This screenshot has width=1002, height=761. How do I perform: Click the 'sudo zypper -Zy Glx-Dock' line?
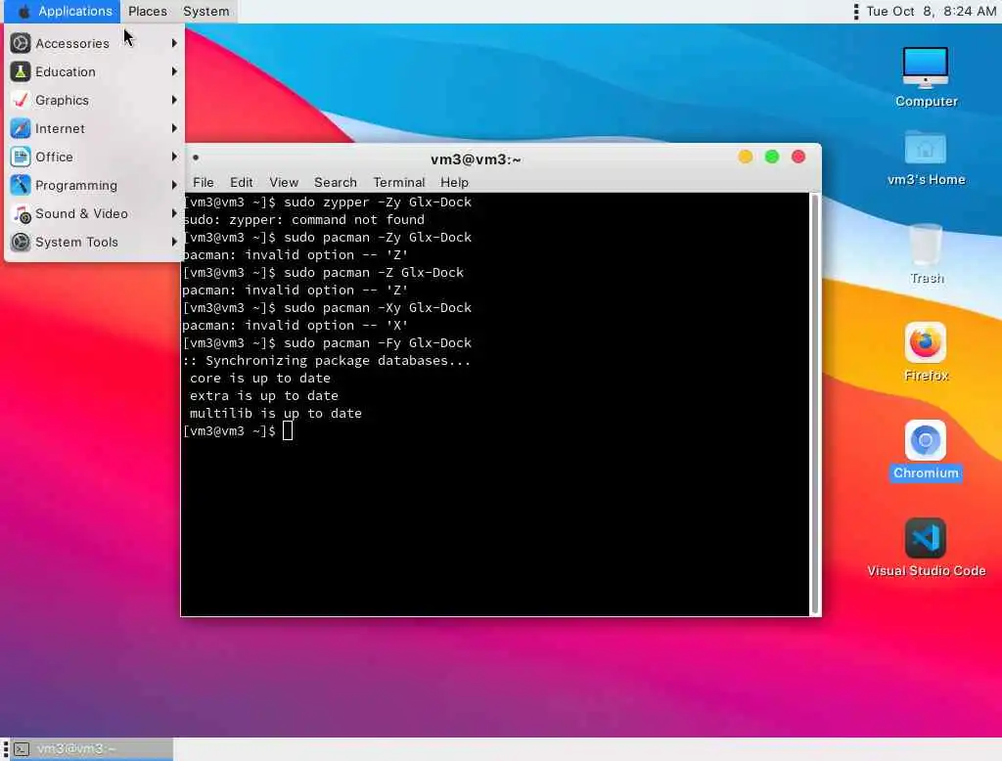click(x=378, y=201)
